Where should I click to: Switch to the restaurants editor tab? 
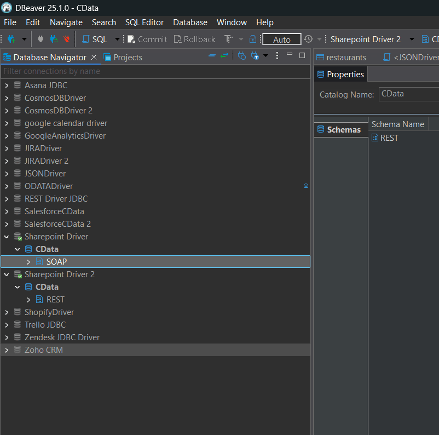coord(344,57)
